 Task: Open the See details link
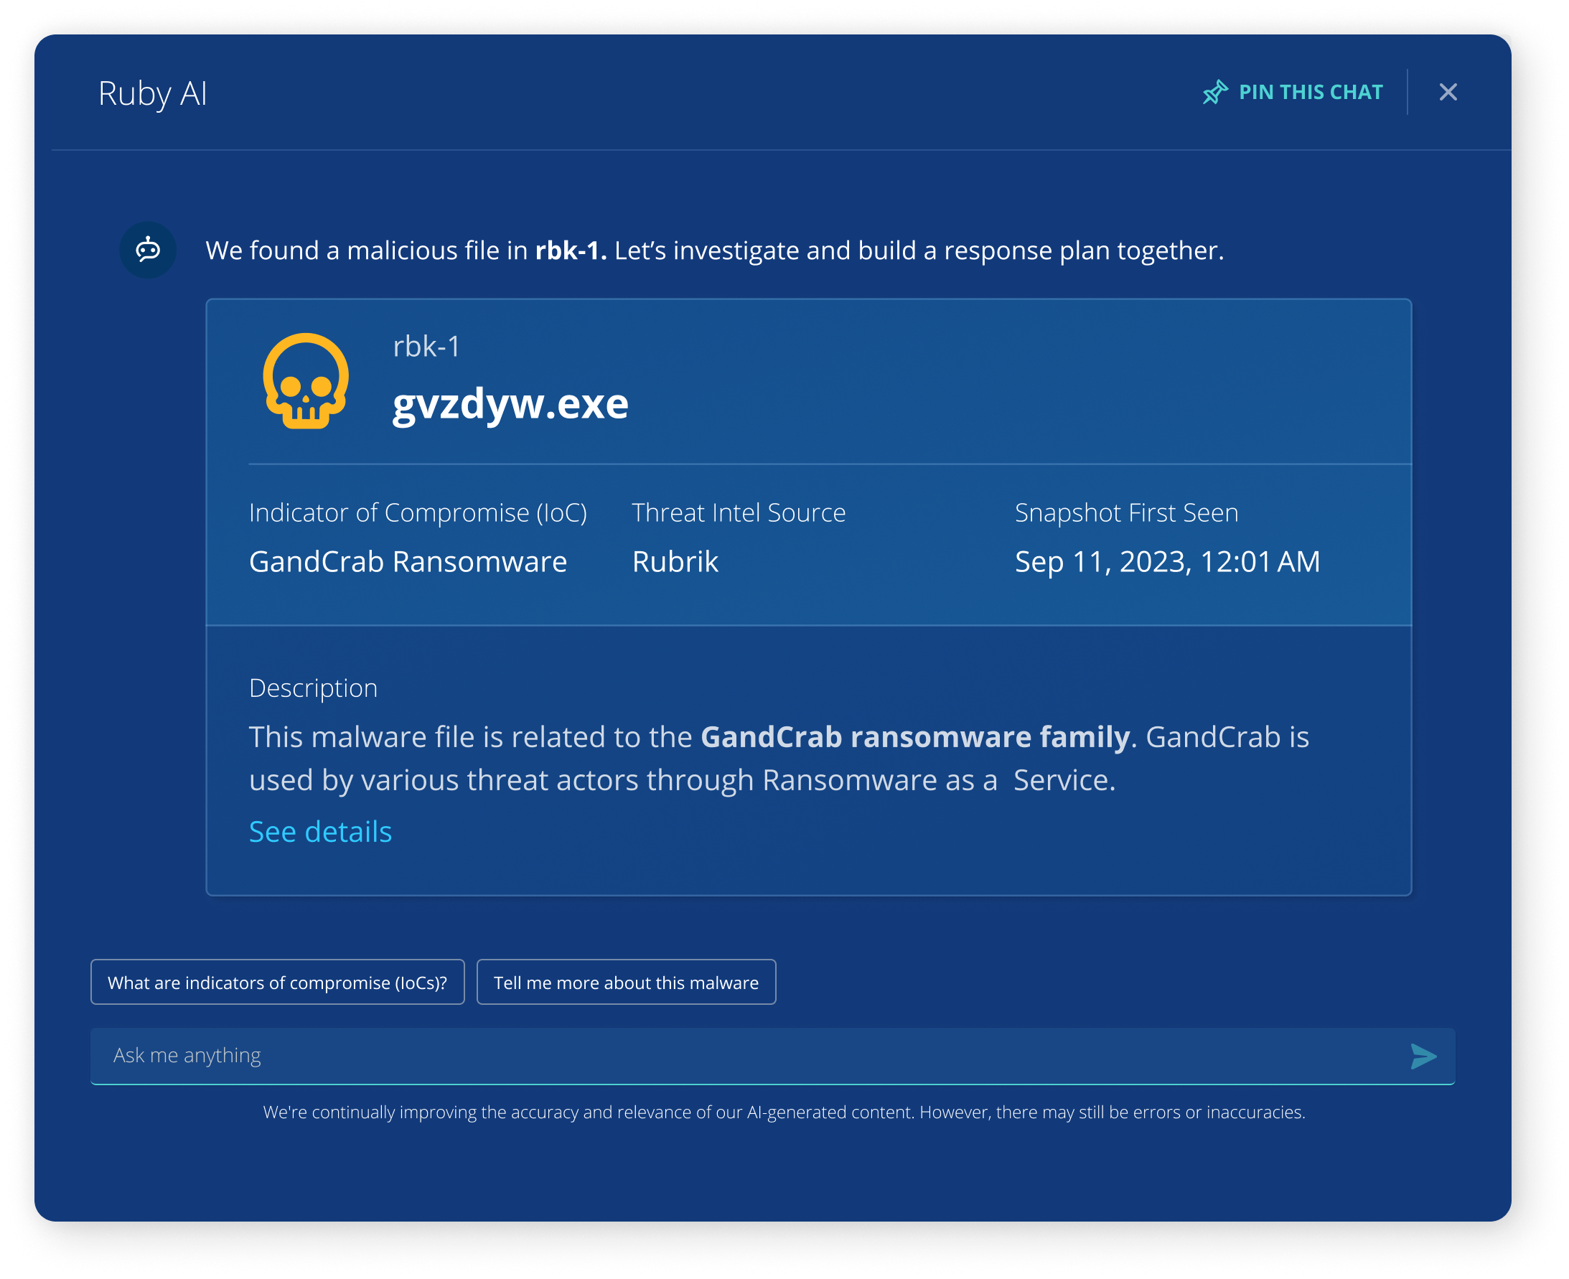coord(320,832)
